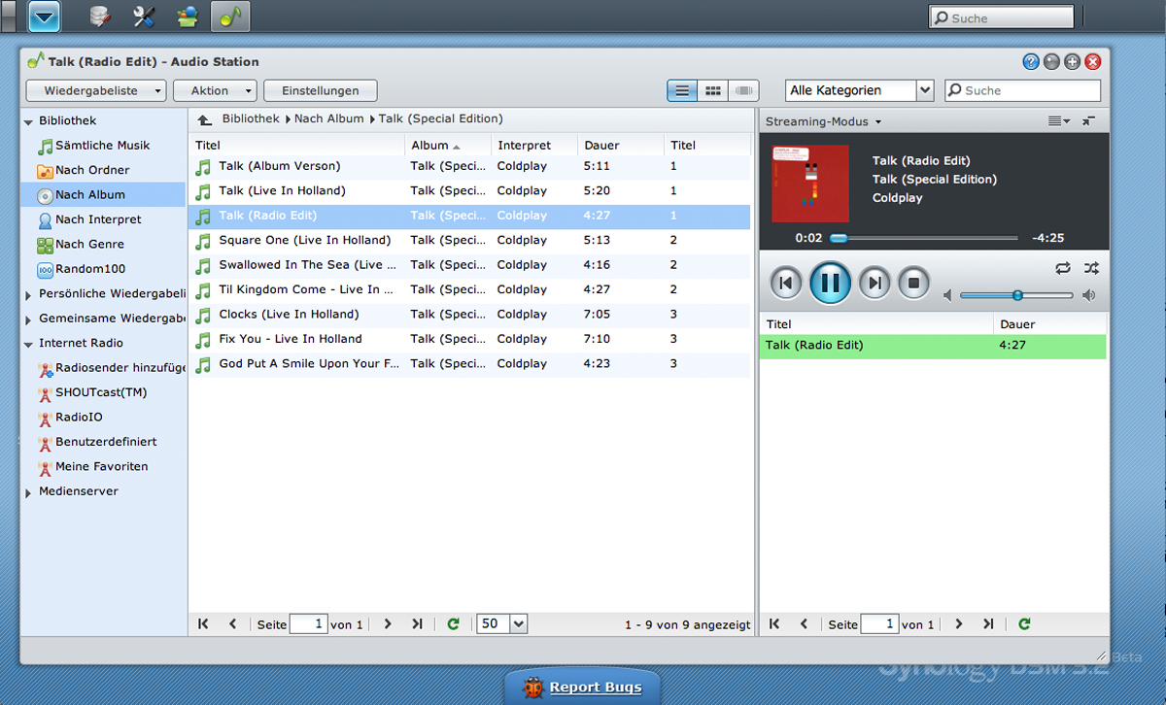Select Talk (Radio Edit) in the queue
1166x705 pixels.
(x=933, y=346)
